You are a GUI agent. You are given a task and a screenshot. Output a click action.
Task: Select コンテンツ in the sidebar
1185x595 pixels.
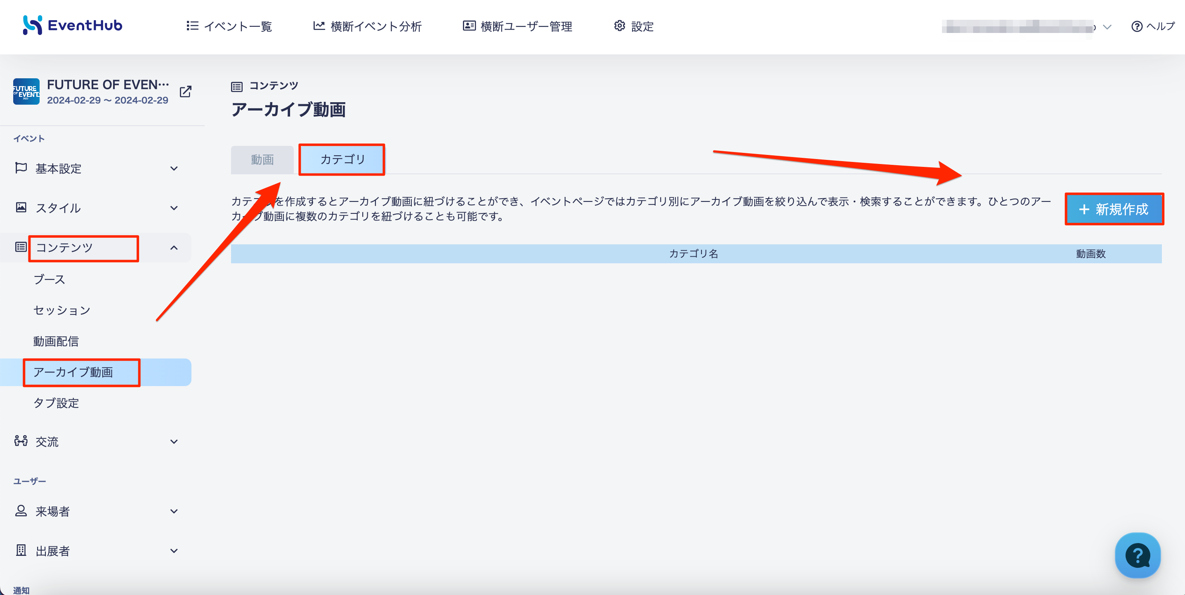pos(64,248)
